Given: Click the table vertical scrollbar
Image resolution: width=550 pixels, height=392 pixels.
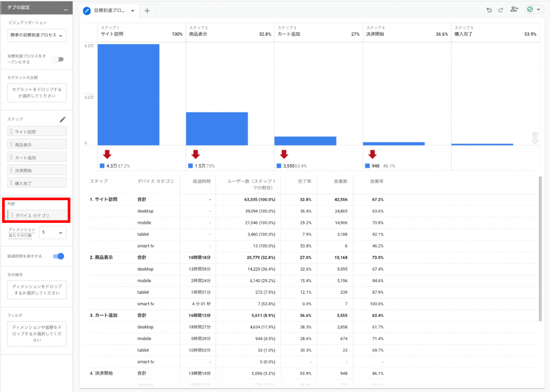Looking at the screenshot, I should point(540,249).
